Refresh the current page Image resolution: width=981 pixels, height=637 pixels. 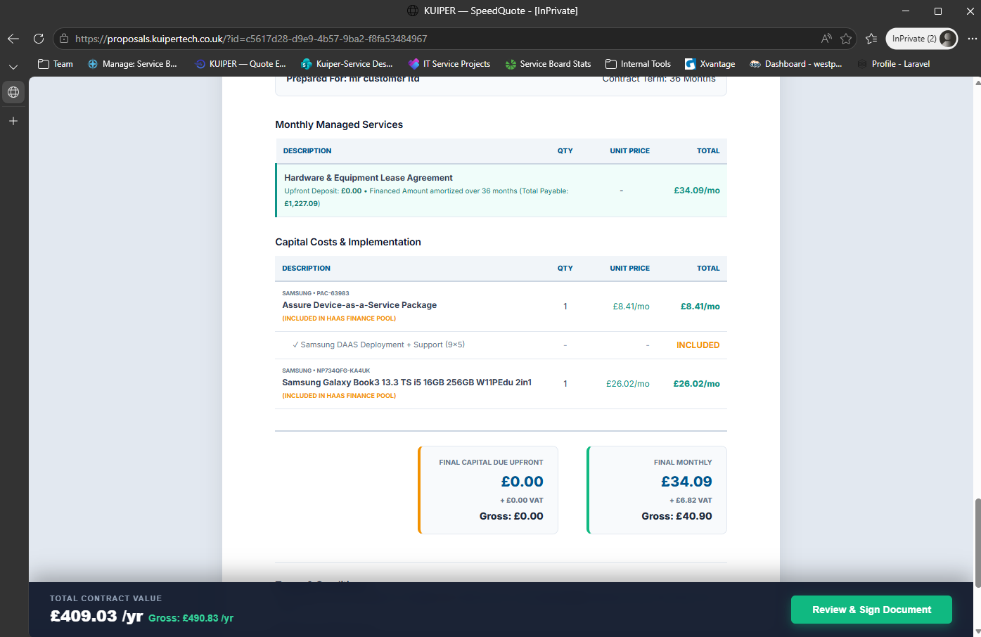pos(39,39)
